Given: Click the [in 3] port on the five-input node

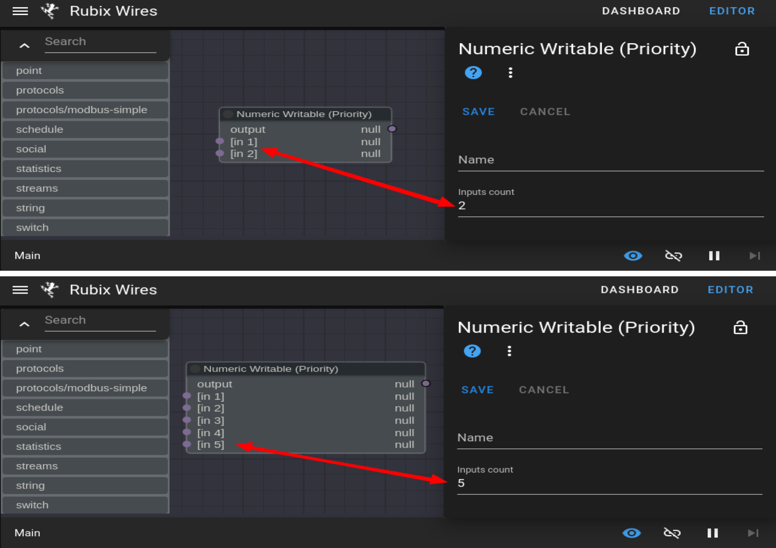Looking at the screenshot, I should 187,420.
